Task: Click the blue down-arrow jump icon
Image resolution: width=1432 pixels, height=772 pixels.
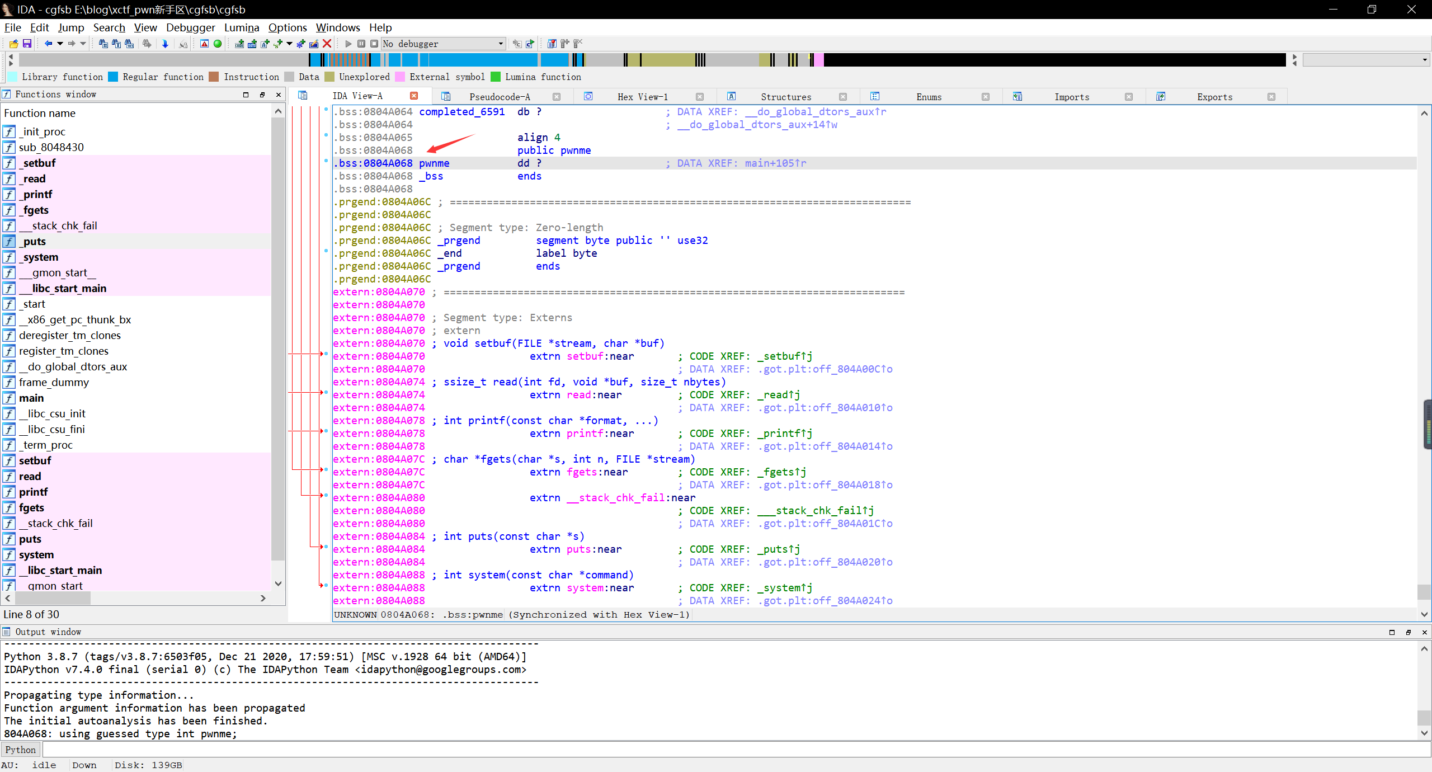Action: pyautogui.click(x=165, y=44)
